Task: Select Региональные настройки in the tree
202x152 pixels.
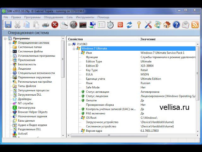Action: pyautogui.click(x=35, y=82)
